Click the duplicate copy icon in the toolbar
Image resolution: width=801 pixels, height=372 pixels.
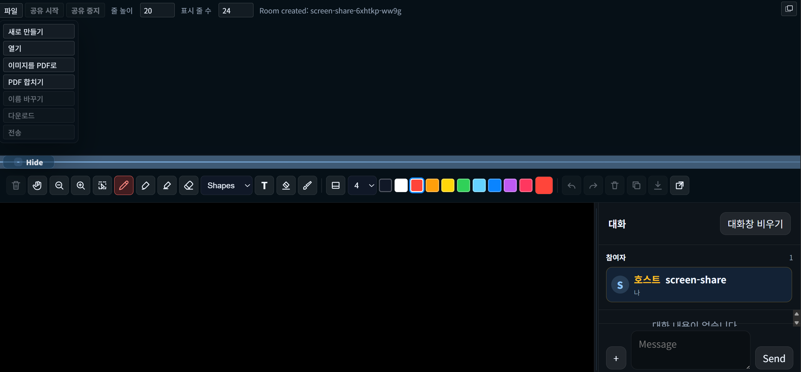pos(637,185)
